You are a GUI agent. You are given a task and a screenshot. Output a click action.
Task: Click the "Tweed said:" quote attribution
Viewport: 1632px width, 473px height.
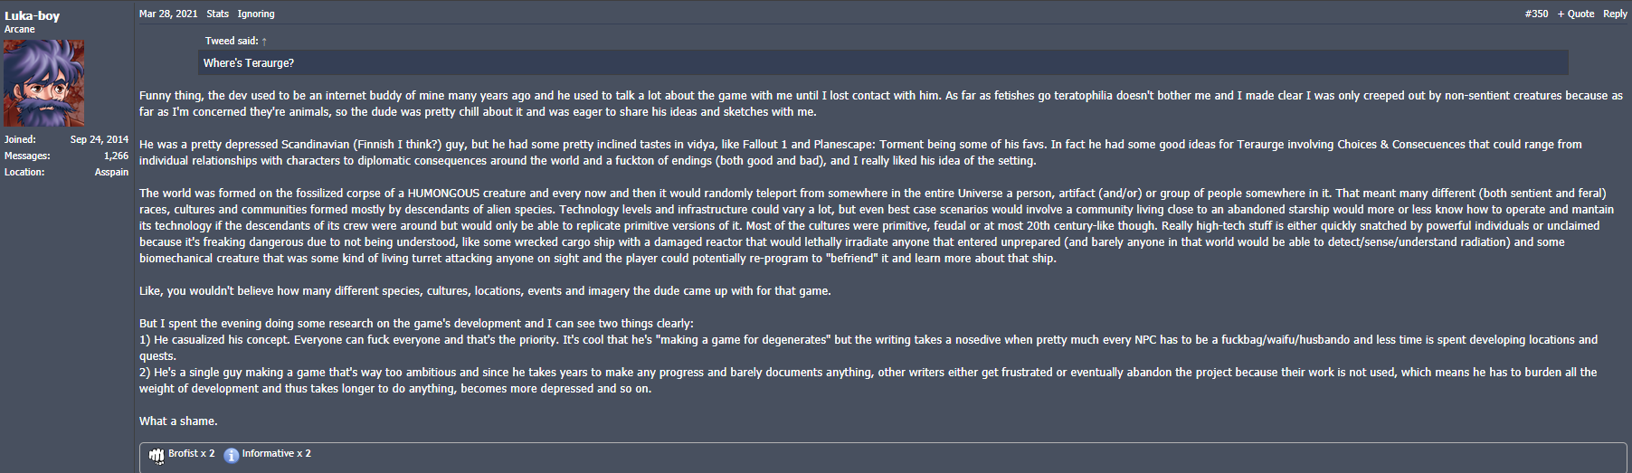click(232, 41)
